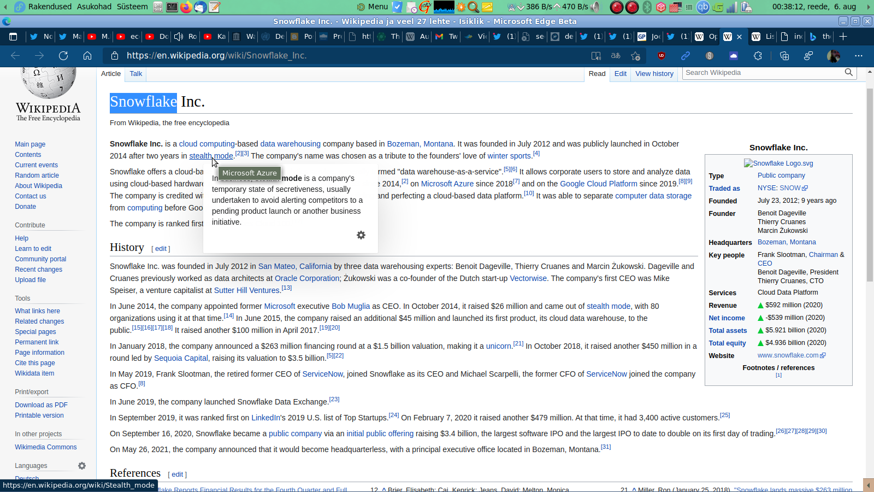Launch Thunderbird from the top panel
This screenshot has width=874, height=492.
200,7
